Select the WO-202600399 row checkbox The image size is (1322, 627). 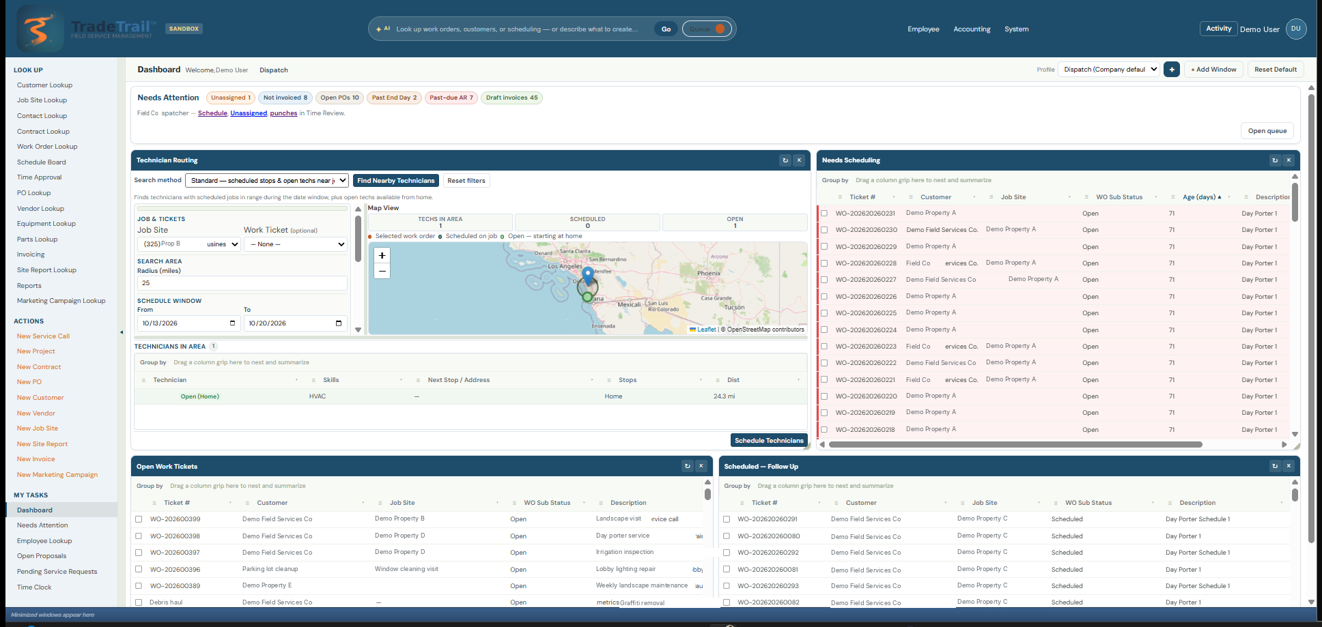139,519
